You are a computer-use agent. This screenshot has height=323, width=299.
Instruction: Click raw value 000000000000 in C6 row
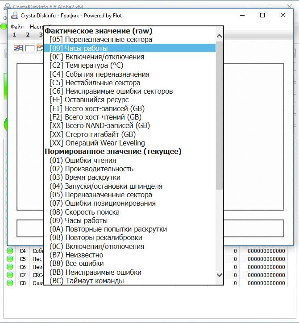pos(266,267)
